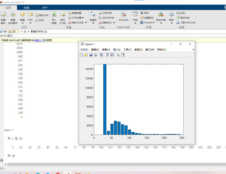Click Save icon in Figure 1 toolbar
This screenshot has width=226, height=174.
91,55
